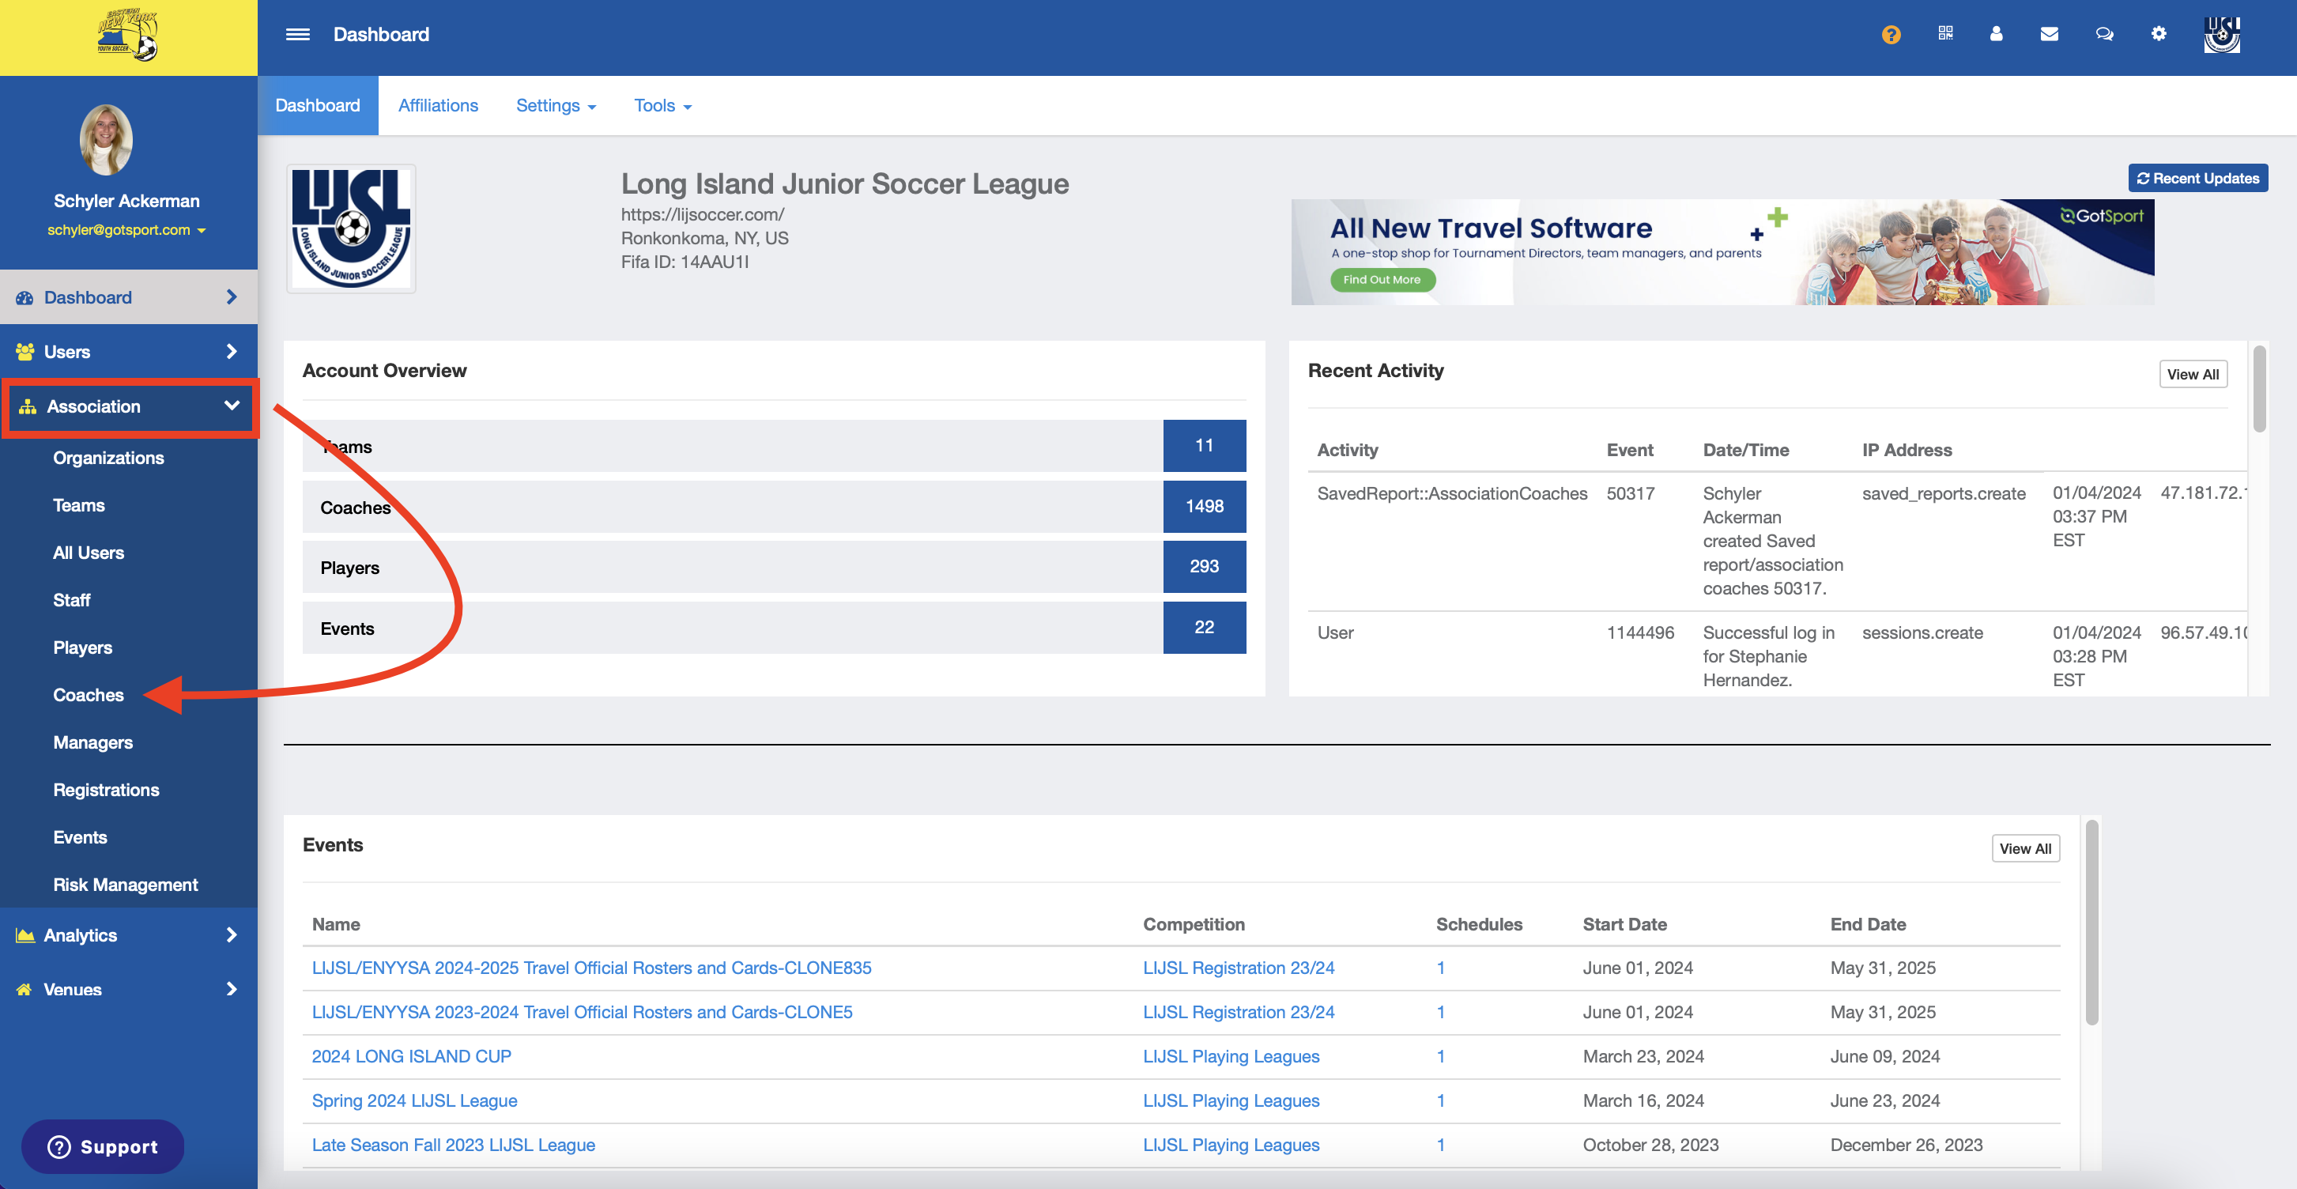2297x1189 pixels.
Task: Open the Spring 2024 LIJSL League event
Action: tap(413, 1100)
